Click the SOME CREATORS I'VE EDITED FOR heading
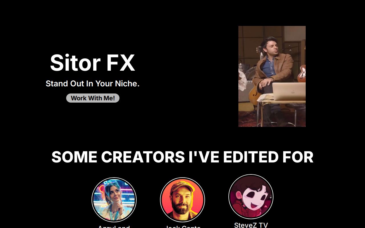 point(182,157)
